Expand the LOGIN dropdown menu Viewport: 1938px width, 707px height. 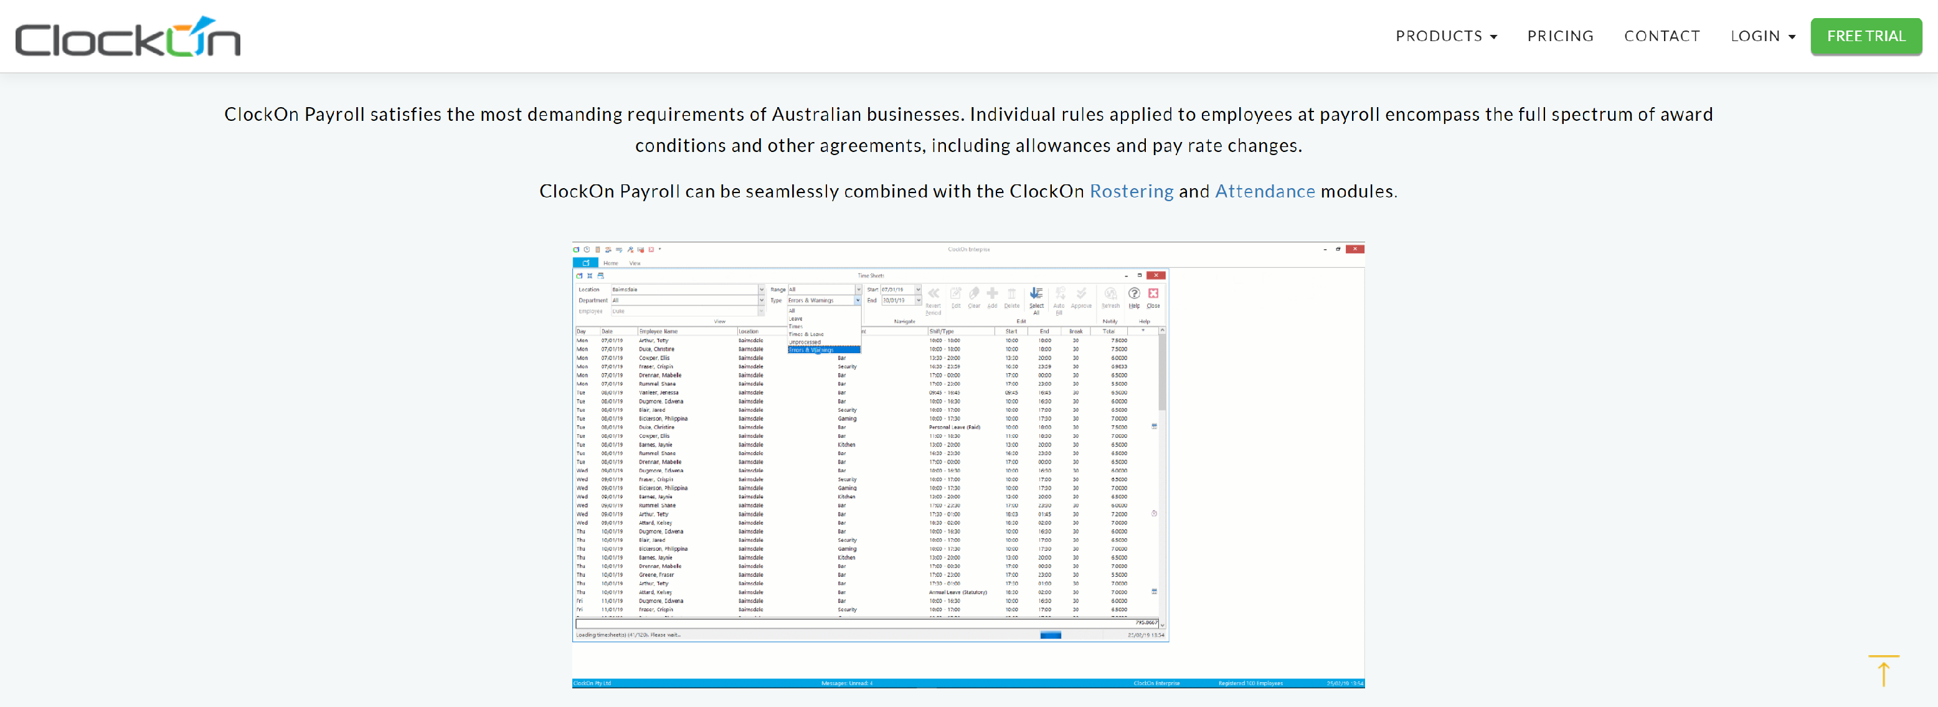[1763, 36]
